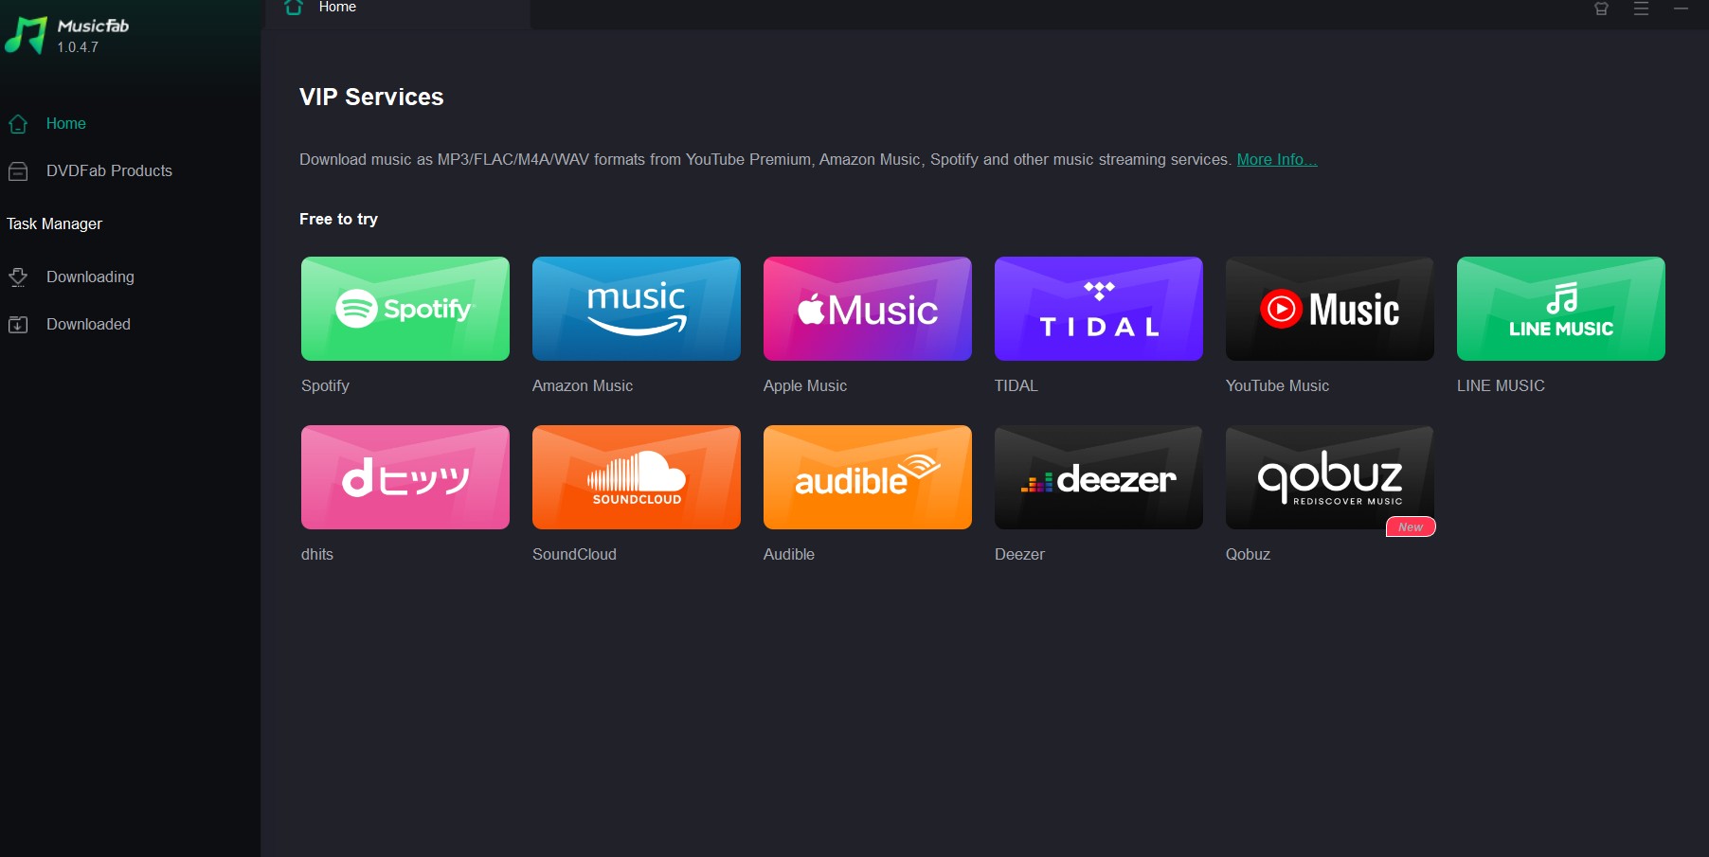
Task: Click the Downloading sidebar icon
Action: click(x=18, y=277)
